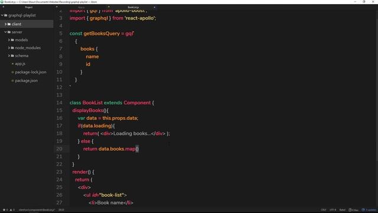Click the Atom app icon in the title bar

tap(2, 2)
